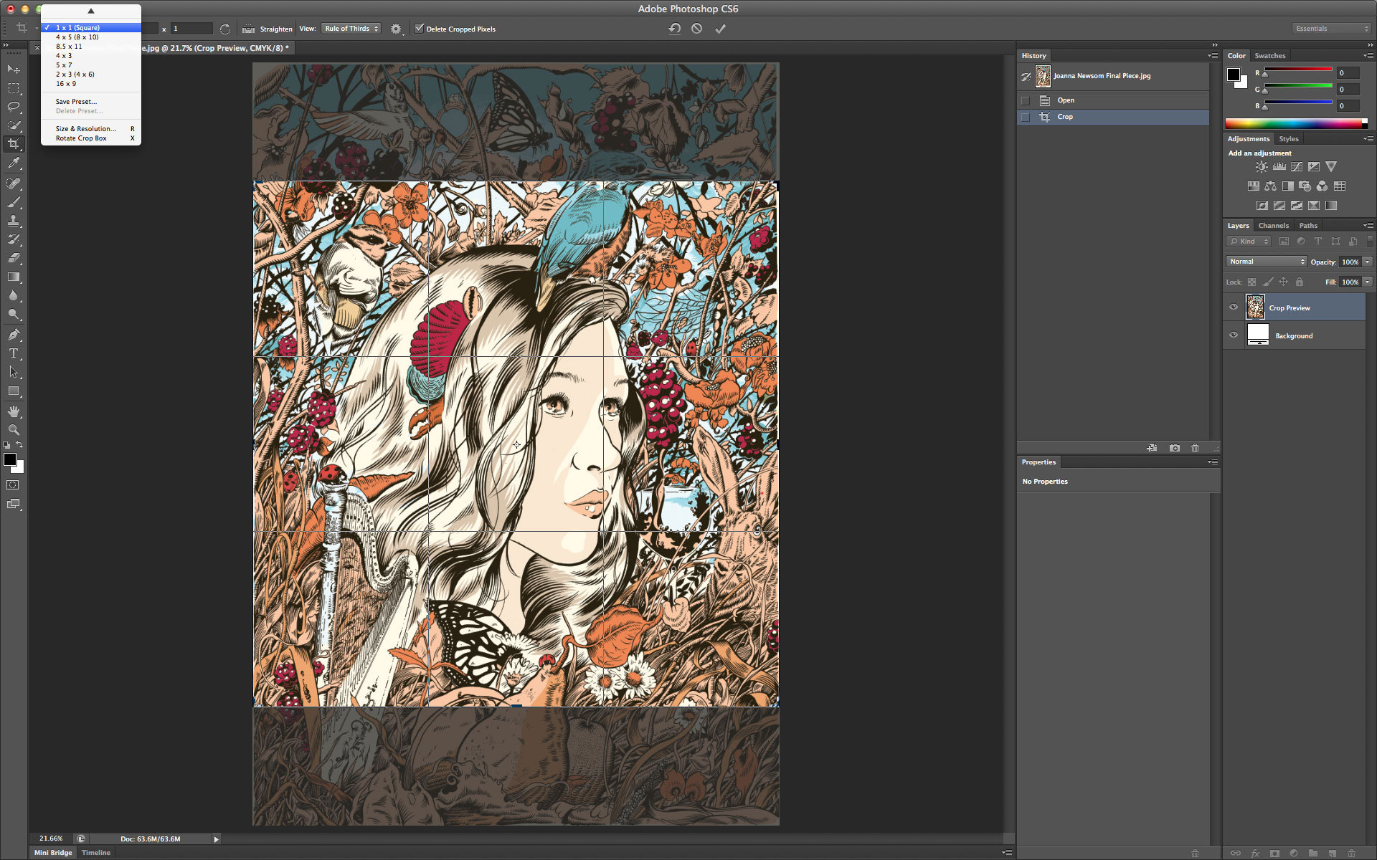Open the Timeline panel tab
This screenshot has width=1377, height=860.
pos(96,852)
